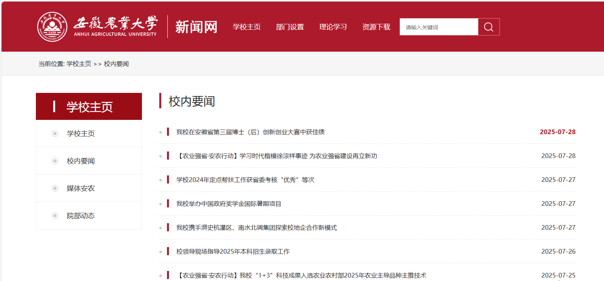Click the Anhui Agricultural University logo emblem

click(x=52, y=26)
